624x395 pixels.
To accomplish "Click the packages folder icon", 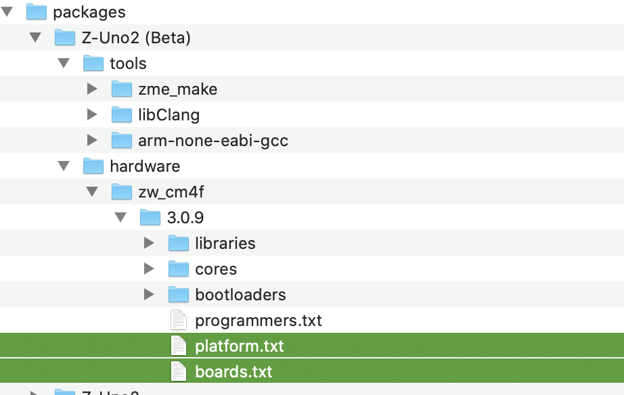I will (36, 12).
